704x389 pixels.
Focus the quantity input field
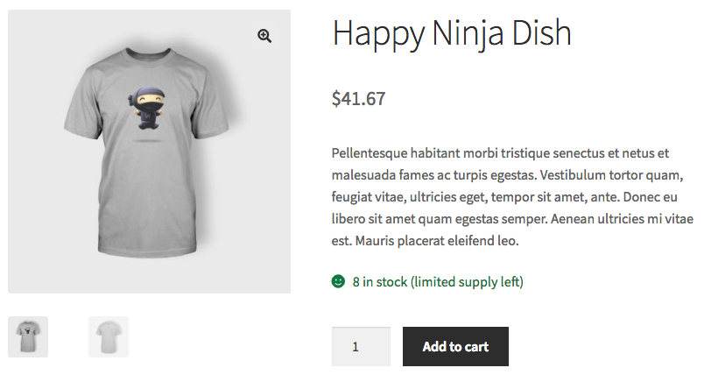(361, 346)
